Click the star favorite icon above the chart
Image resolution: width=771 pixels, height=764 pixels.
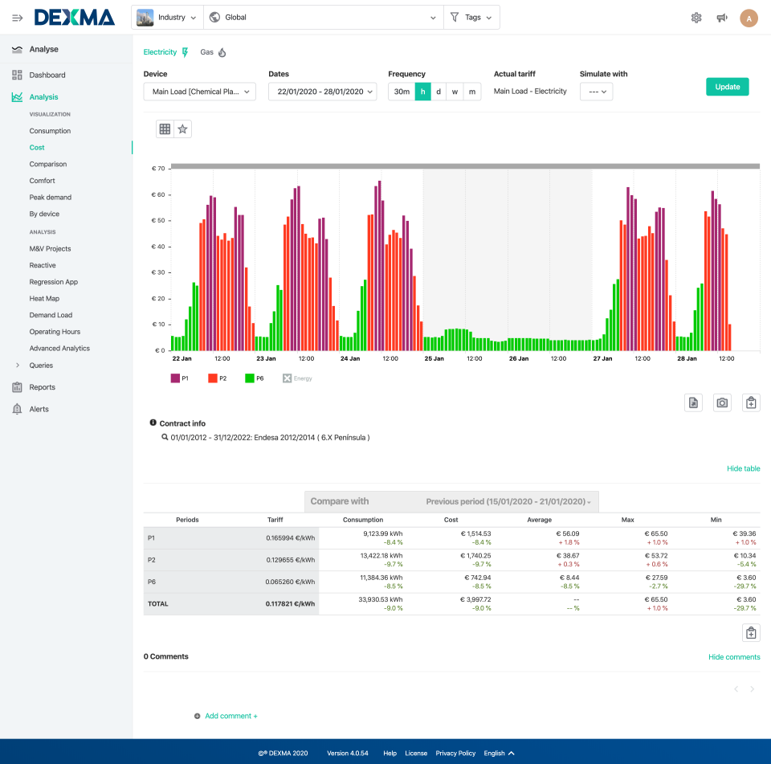(x=183, y=129)
